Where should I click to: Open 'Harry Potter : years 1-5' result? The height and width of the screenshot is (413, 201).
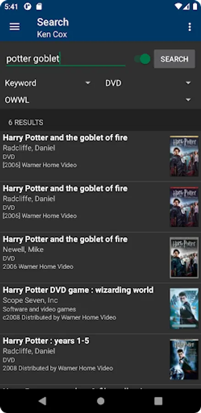[100, 359]
